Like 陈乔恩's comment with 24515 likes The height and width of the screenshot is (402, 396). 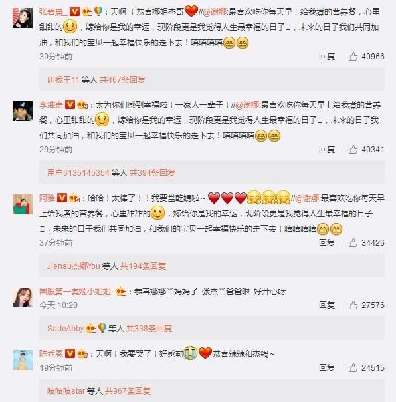coord(353,367)
